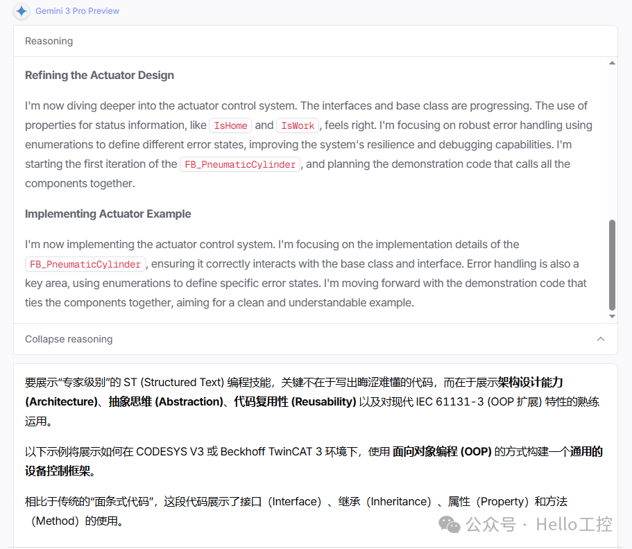632x549 pixels.
Task: Click the scroll-down arrow of reasoning panel
Action: (612, 317)
